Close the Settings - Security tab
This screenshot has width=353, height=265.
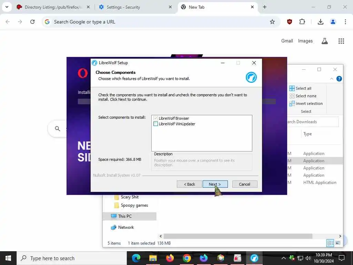tap(170, 7)
